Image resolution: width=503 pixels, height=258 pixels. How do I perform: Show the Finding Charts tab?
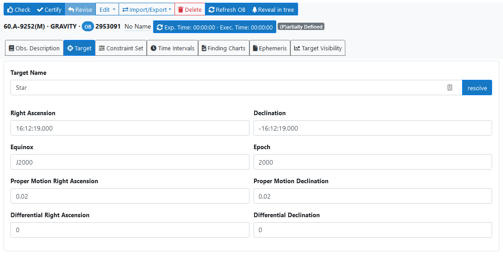tap(224, 48)
